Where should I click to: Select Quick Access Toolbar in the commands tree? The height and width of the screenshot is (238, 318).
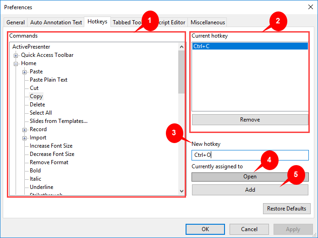click(47, 55)
